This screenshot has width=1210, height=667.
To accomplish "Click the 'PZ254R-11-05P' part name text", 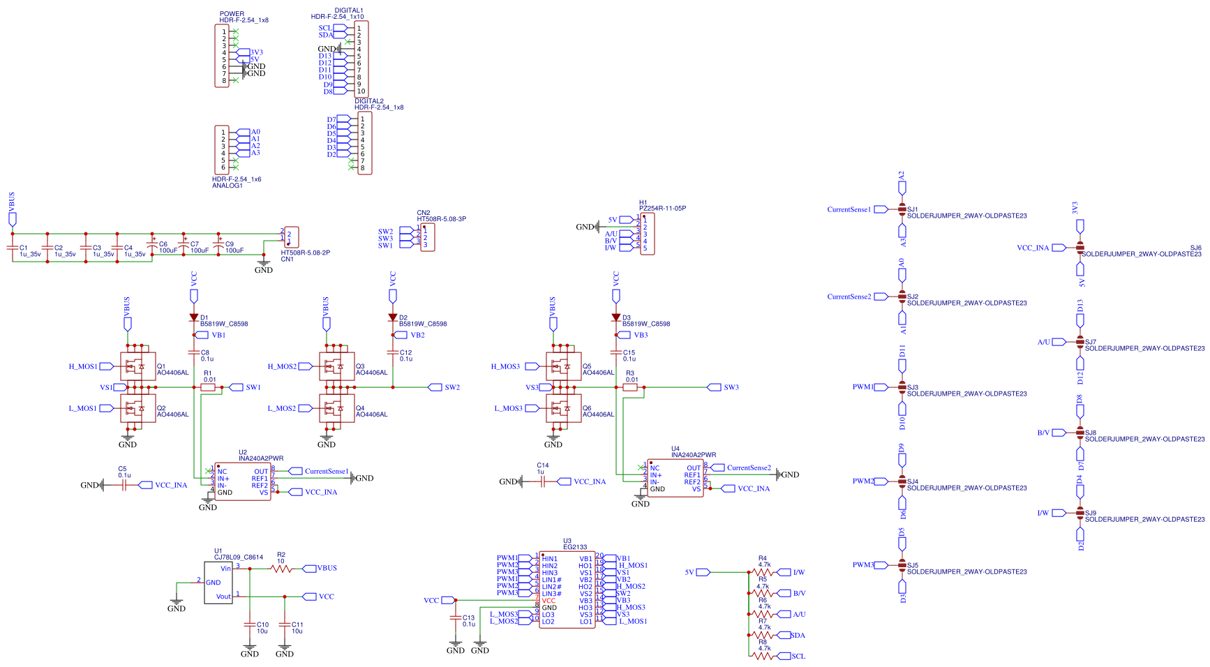I will click(662, 208).
